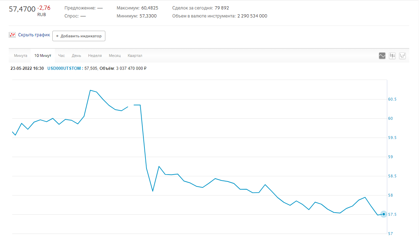
Task: Click the 57.5 axis label
Action: coord(392,214)
